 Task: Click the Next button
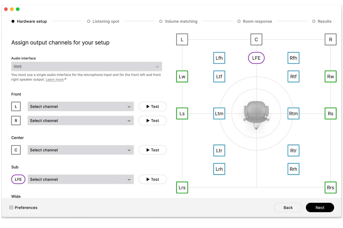coord(320,208)
